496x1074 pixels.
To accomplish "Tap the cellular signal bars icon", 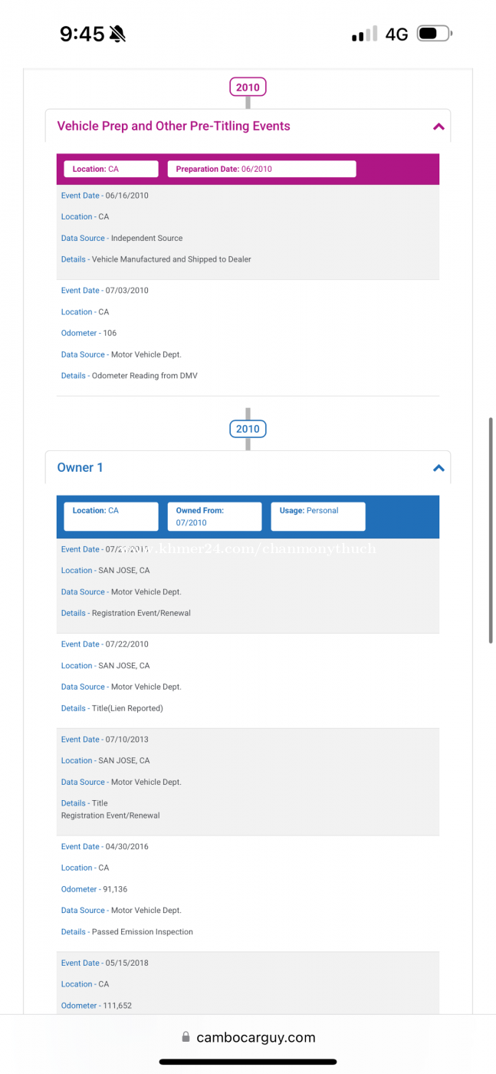I will point(364,34).
